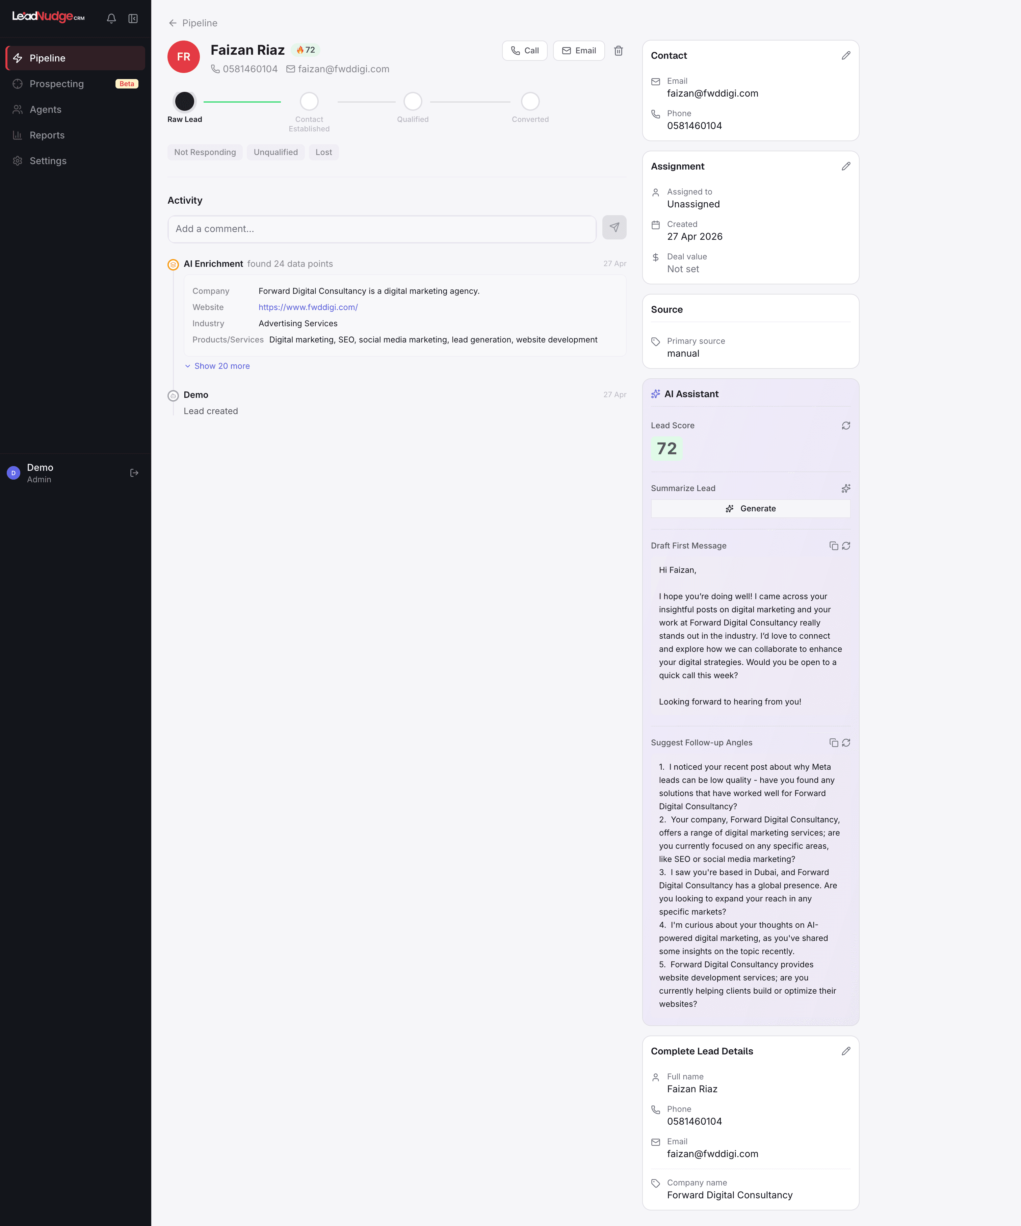Click Full name Faizan Riaz in details
The width and height of the screenshot is (1021, 1226).
(692, 1090)
